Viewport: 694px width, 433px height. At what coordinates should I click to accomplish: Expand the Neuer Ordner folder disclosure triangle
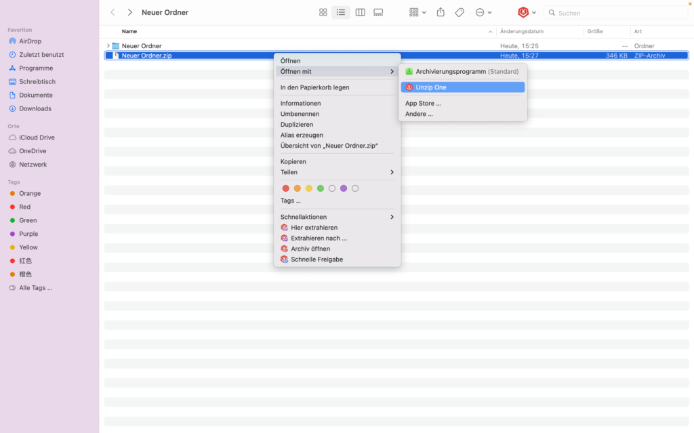tap(108, 46)
